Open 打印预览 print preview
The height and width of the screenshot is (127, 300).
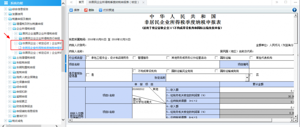click(106, 10)
